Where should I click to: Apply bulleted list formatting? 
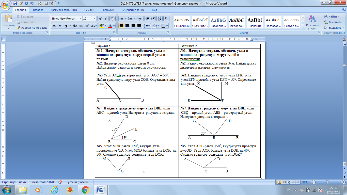coord(121,19)
